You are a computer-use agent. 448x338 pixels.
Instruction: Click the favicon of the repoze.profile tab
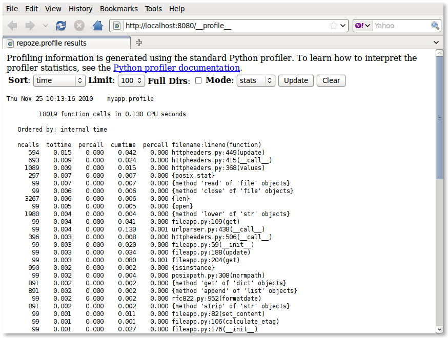point(10,44)
